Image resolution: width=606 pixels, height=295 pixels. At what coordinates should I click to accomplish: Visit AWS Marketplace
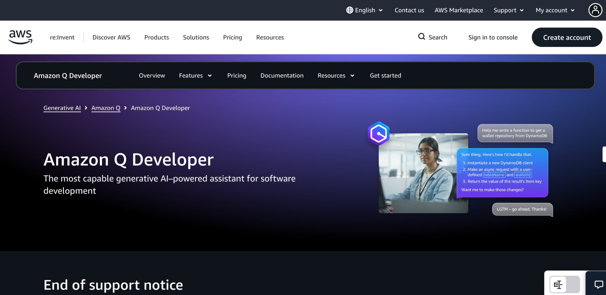point(459,10)
